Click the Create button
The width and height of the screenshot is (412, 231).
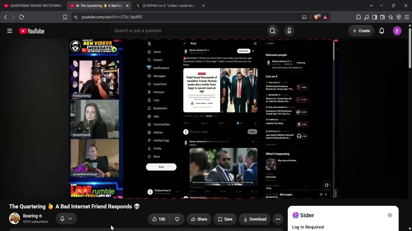pos(361,31)
